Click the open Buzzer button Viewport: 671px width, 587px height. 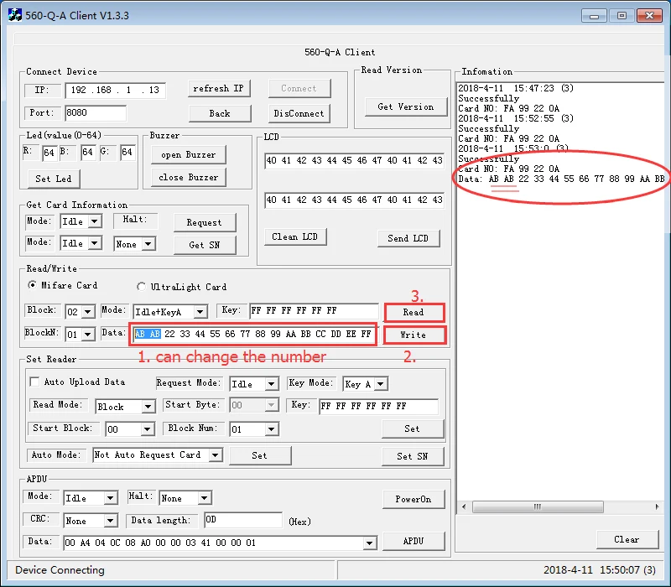[x=189, y=155]
